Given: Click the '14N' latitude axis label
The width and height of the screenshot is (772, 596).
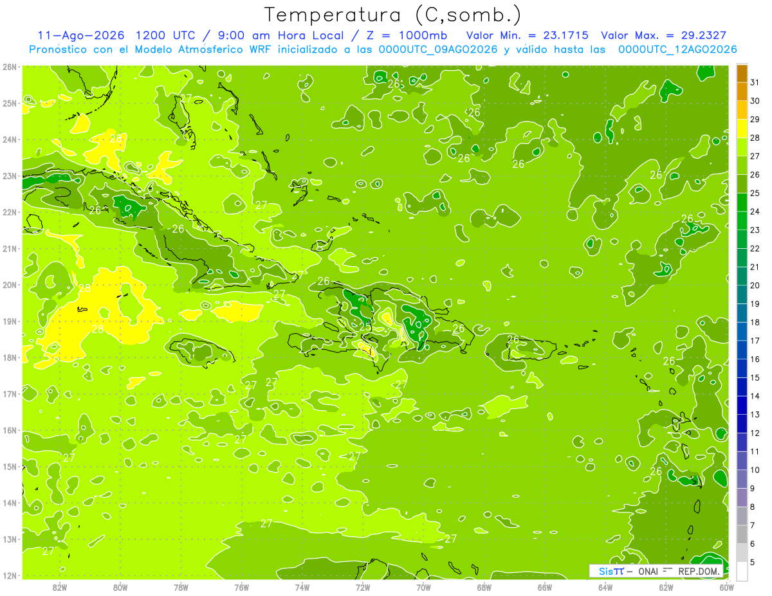Looking at the screenshot, I should click(10, 503).
